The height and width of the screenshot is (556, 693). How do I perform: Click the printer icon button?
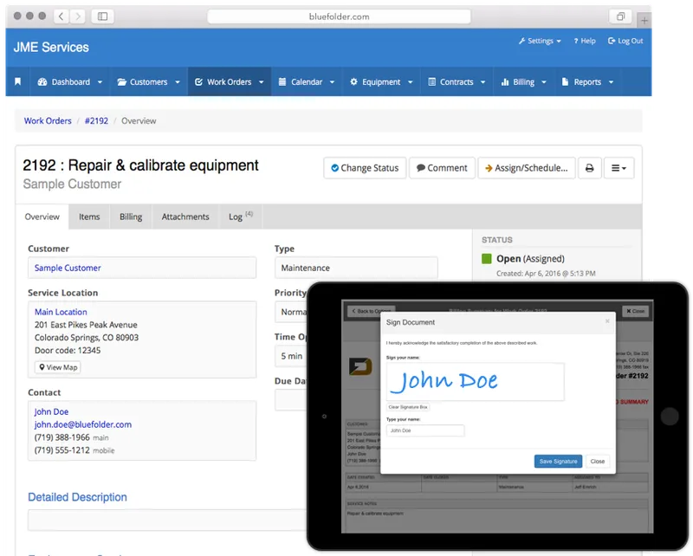(590, 168)
